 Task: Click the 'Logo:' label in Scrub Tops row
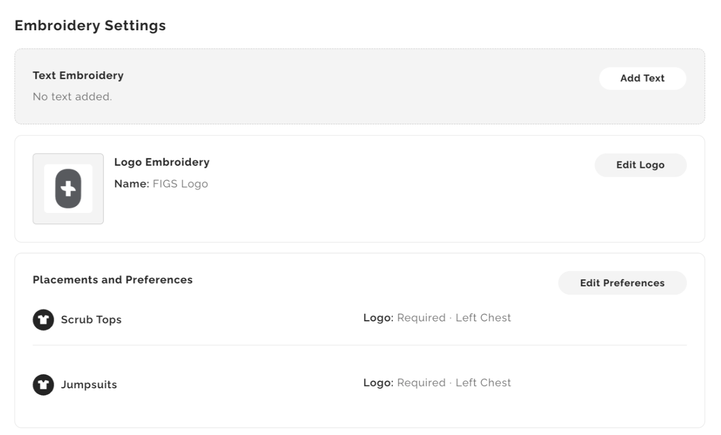[378, 318]
